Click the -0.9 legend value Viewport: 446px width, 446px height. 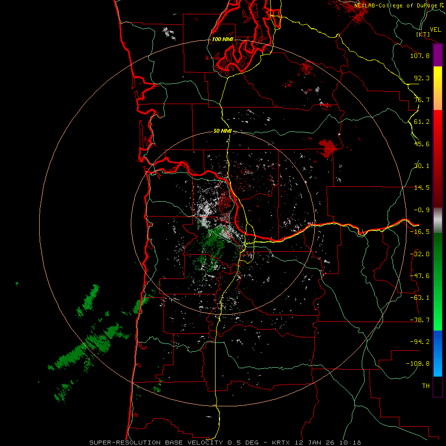[x=422, y=210]
